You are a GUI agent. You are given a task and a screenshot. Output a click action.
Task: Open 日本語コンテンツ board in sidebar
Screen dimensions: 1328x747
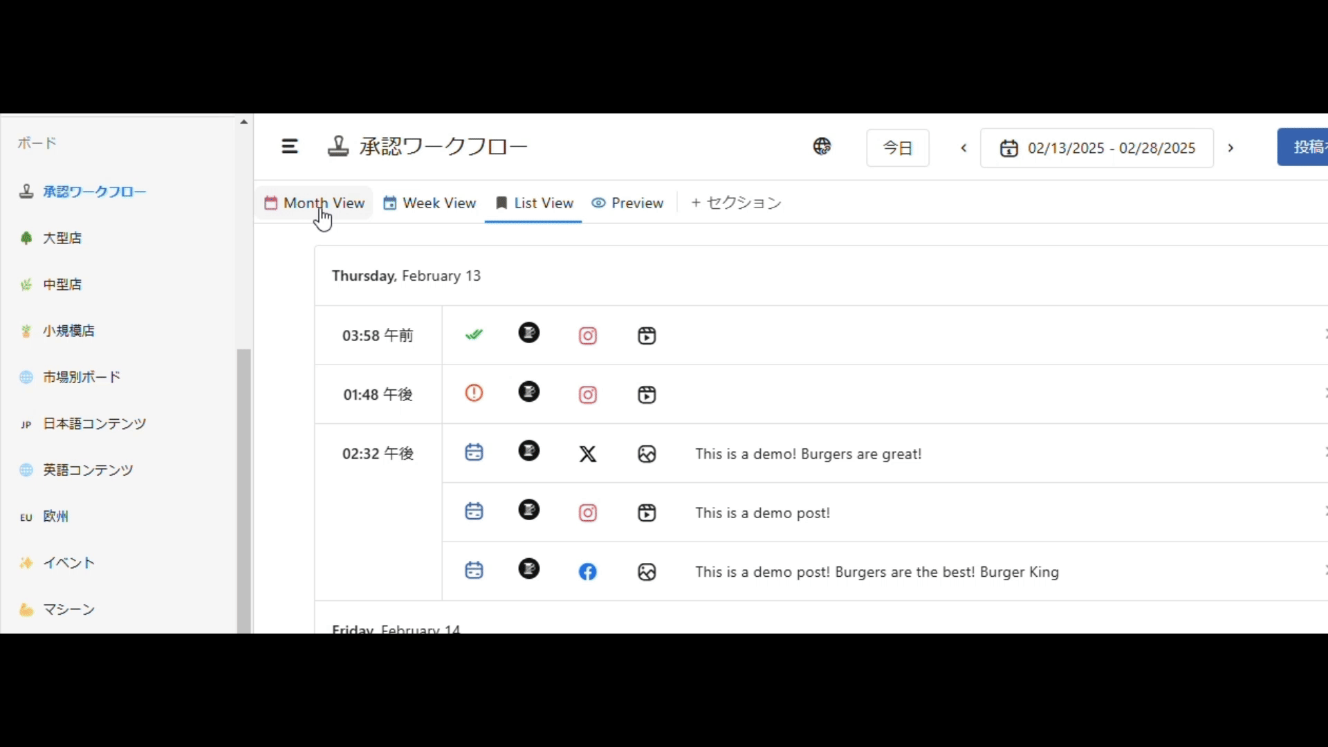click(94, 423)
